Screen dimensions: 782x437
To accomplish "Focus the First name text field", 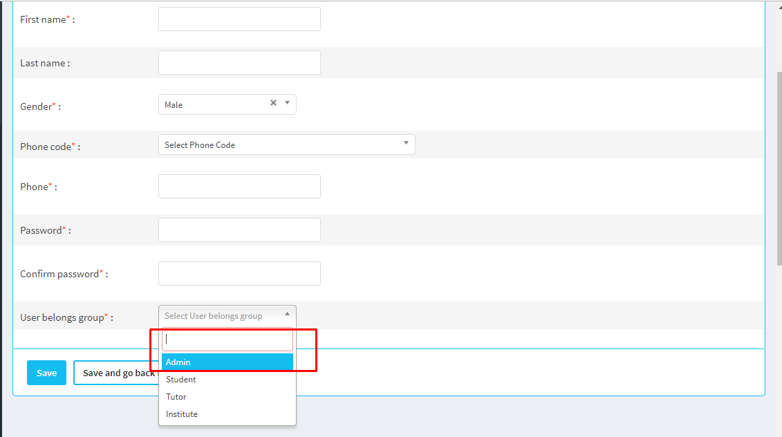I will pos(239,19).
